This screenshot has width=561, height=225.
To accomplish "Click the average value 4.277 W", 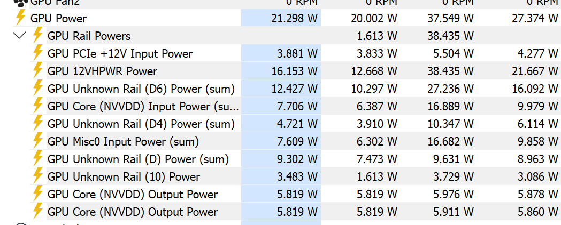I will (538, 53).
